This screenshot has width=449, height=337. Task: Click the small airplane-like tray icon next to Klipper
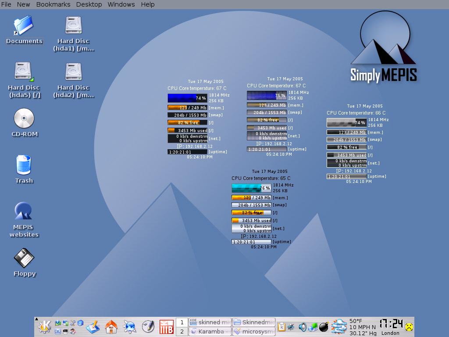coord(291,326)
